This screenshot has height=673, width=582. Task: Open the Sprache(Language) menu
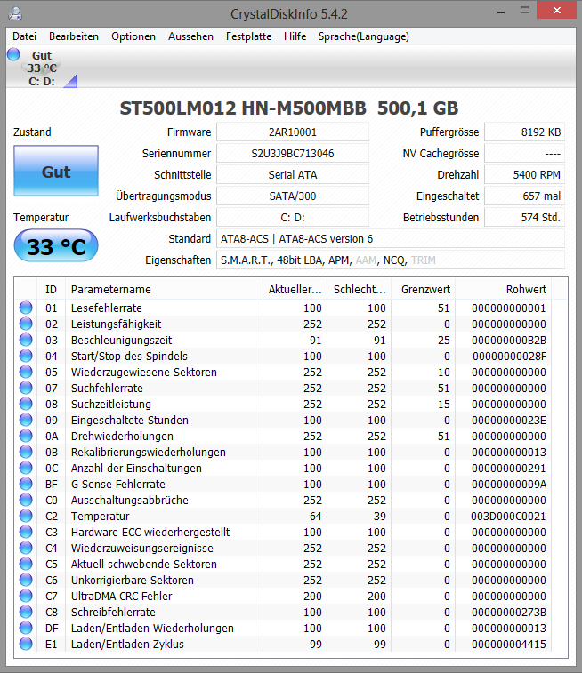click(364, 36)
